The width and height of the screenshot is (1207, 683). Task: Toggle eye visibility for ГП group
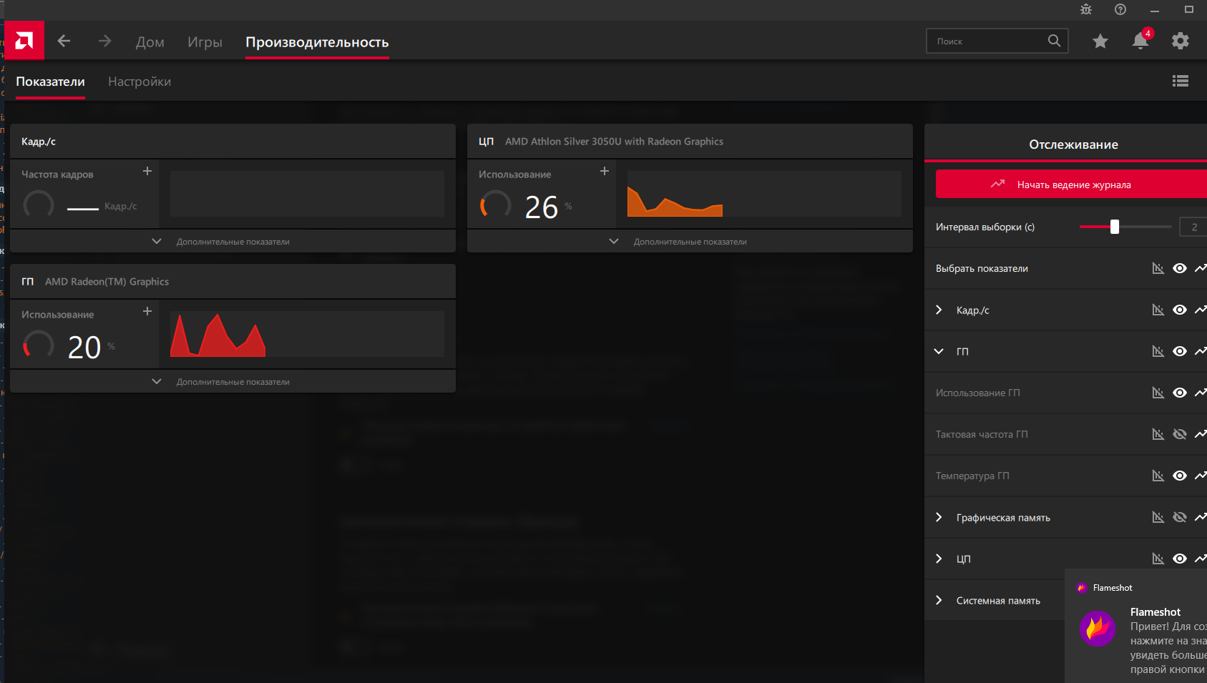[1180, 351]
